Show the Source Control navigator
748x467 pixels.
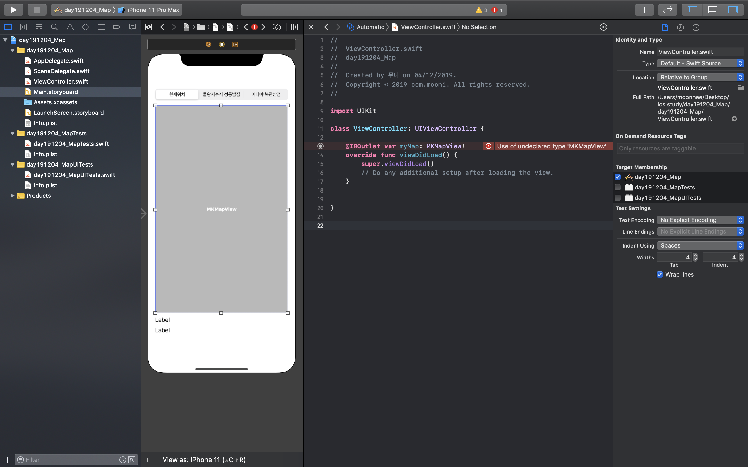coord(23,27)
